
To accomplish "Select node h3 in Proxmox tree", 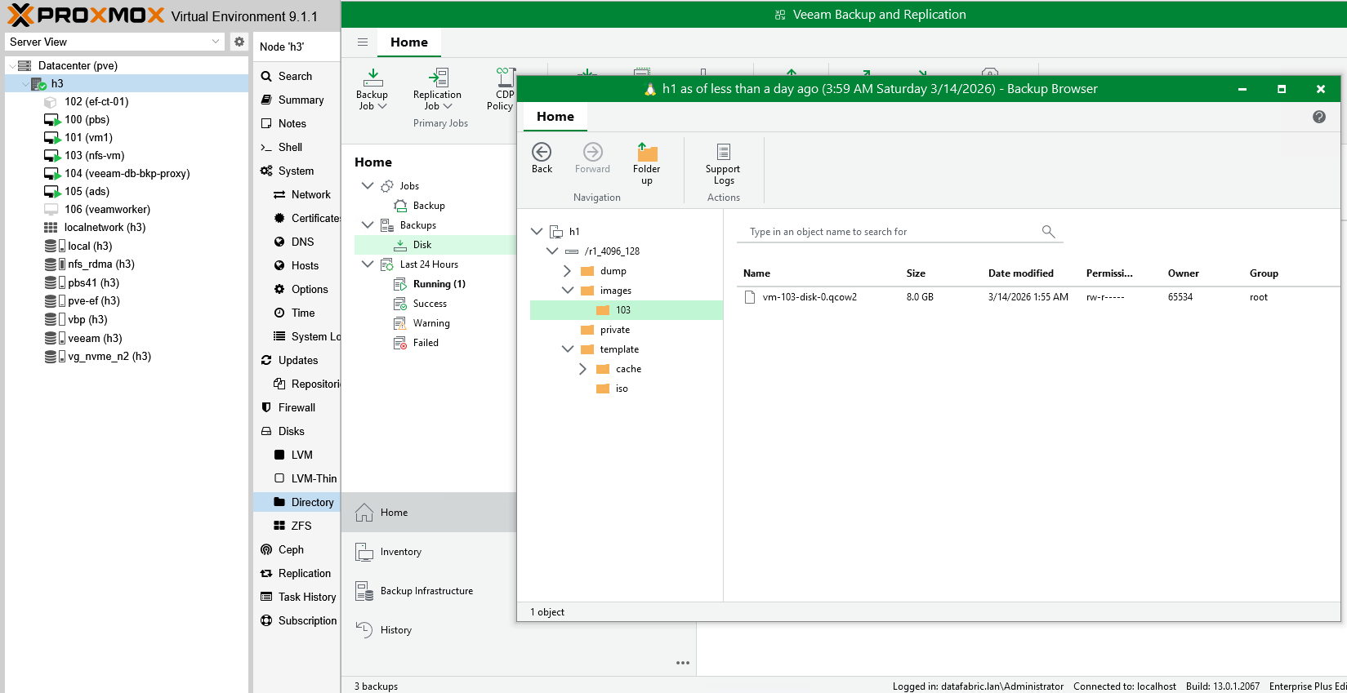I will point(127,83).
